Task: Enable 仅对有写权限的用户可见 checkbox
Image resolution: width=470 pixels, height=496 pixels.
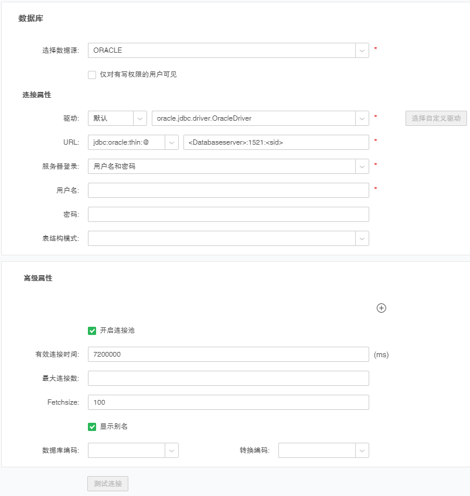Action: pyautogui.click(x=92, y=74)
